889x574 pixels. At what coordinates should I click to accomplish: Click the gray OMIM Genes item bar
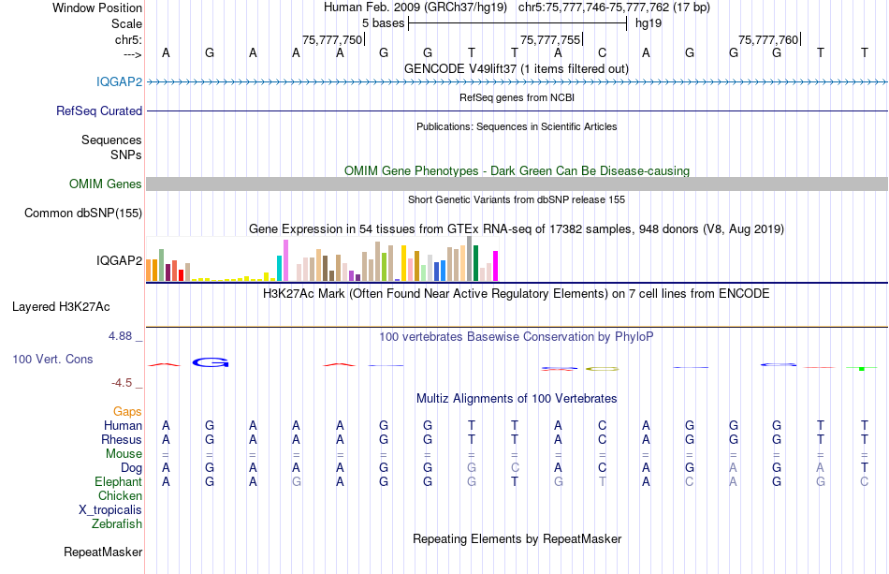pyautogui.click(x=517, y=184)
